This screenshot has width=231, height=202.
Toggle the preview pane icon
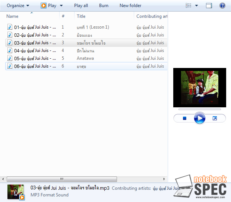coord(209,6)
